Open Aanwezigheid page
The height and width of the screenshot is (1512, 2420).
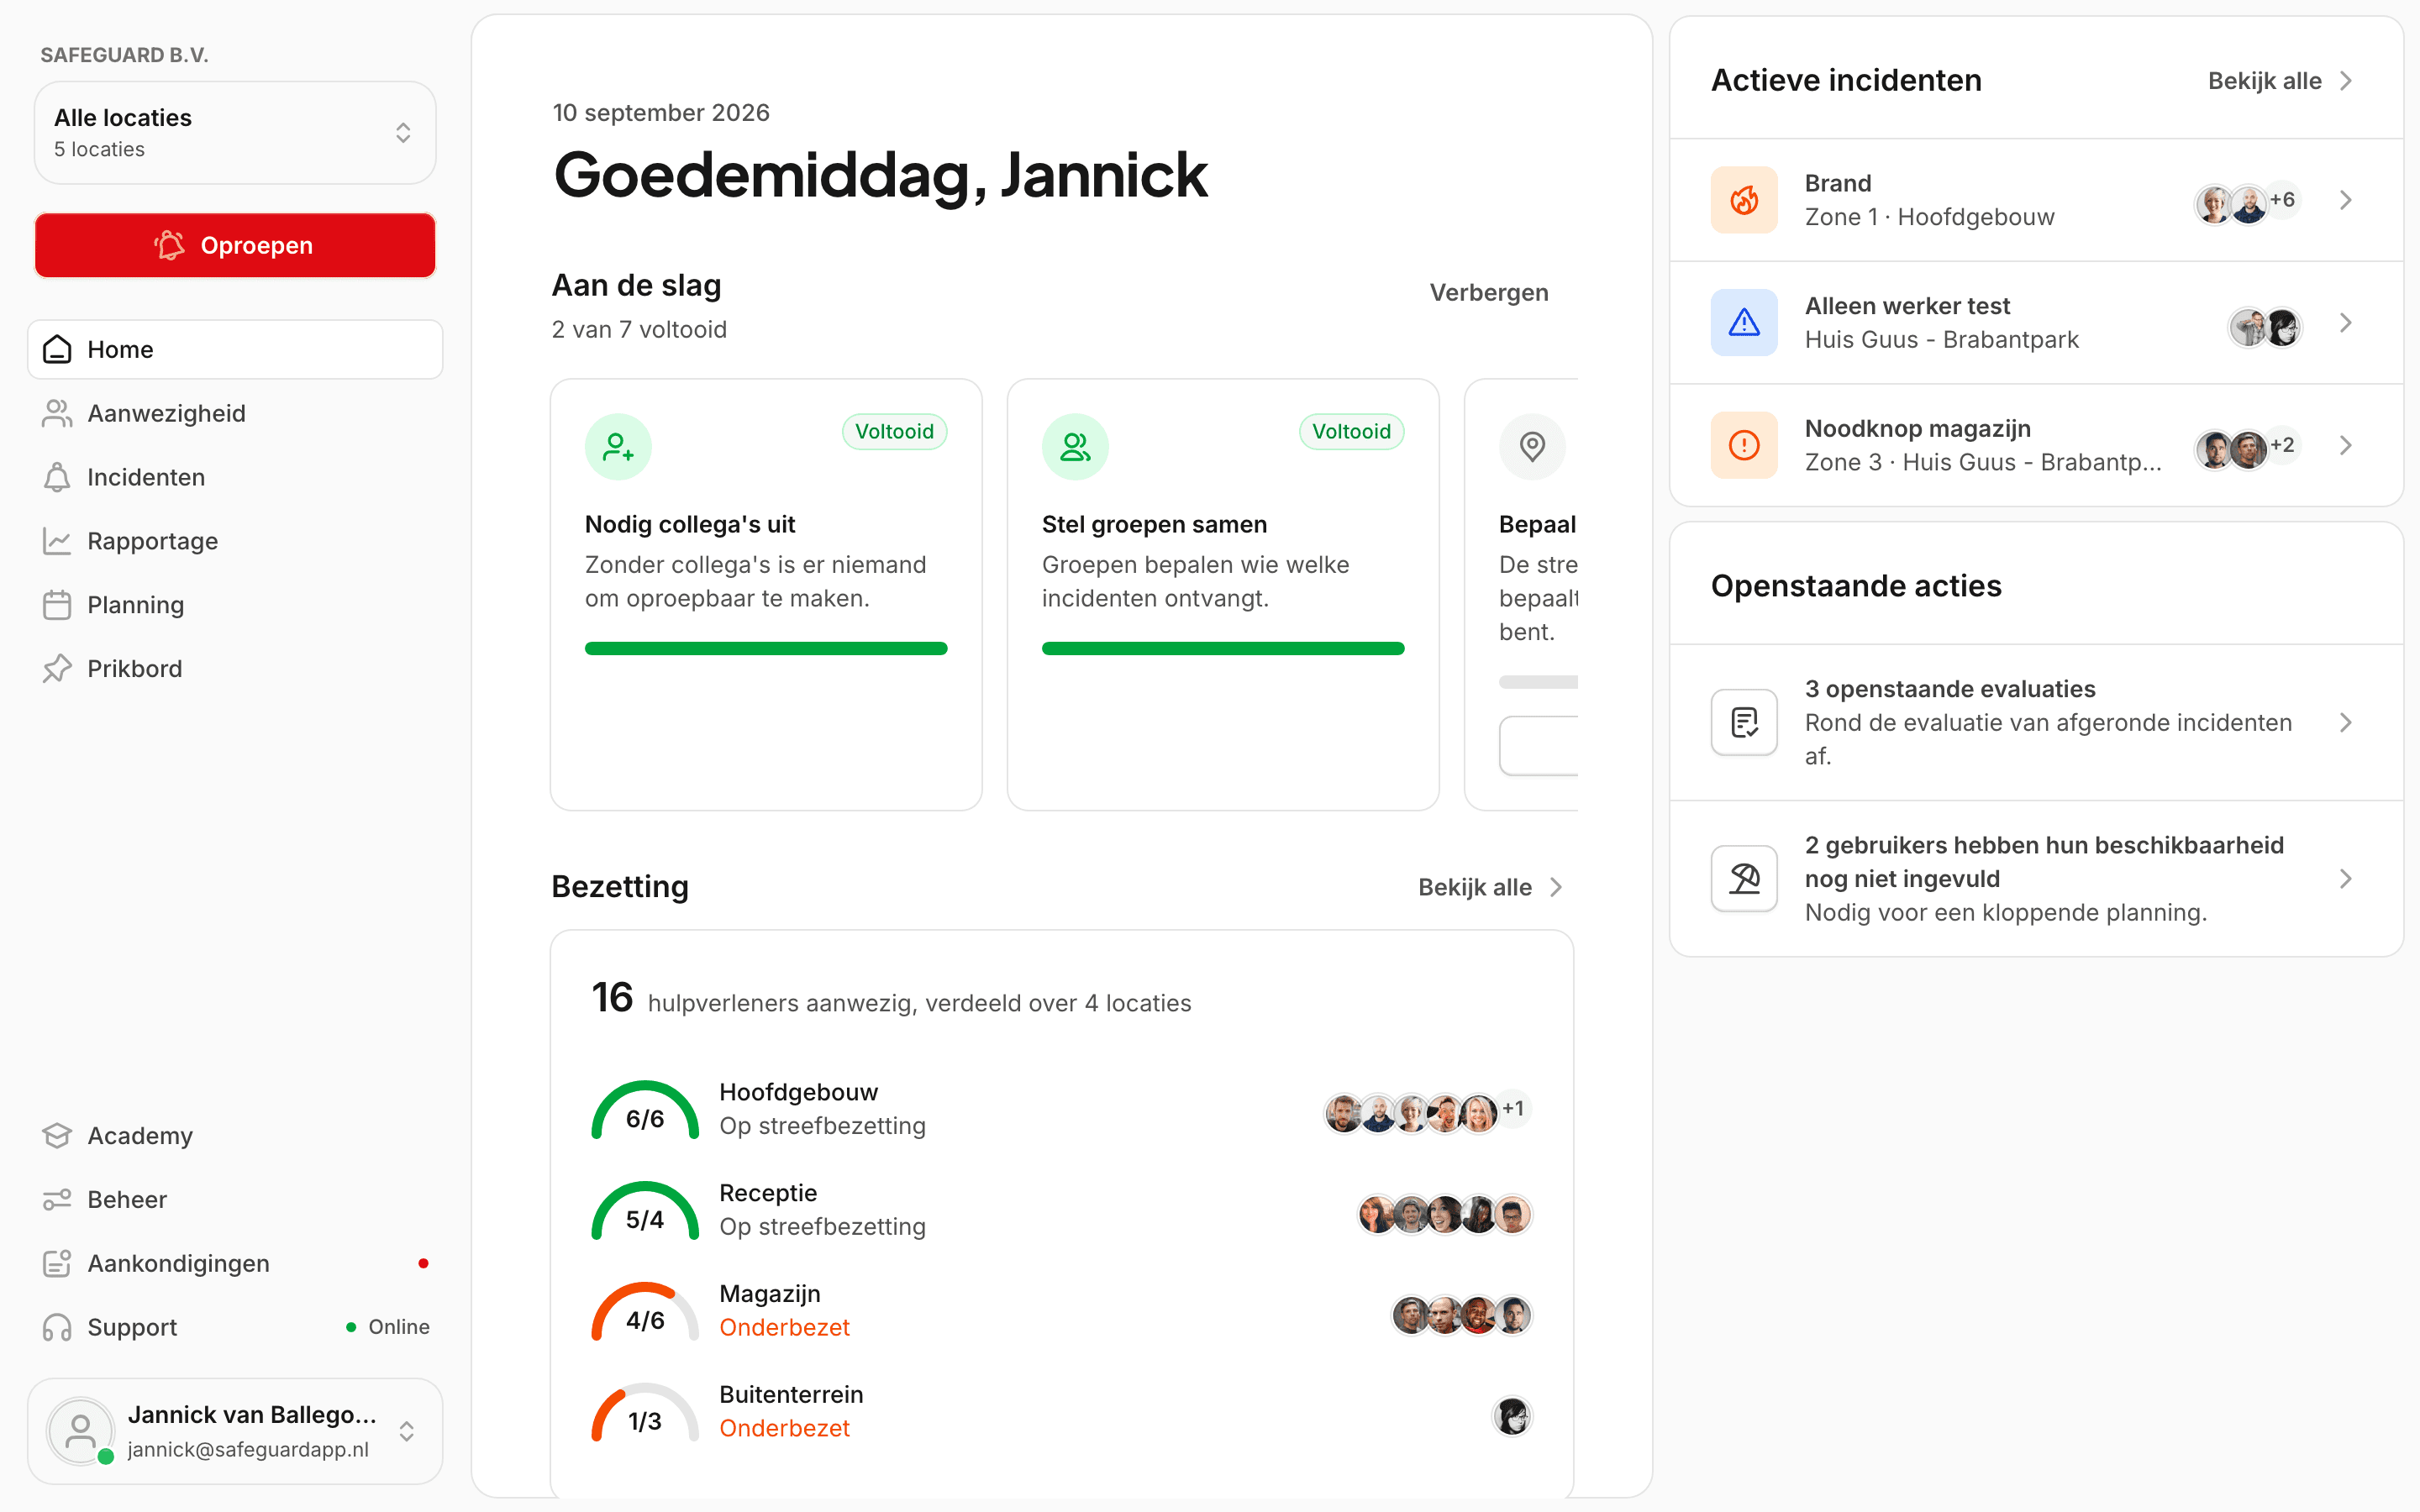click(x=235, y=413)
